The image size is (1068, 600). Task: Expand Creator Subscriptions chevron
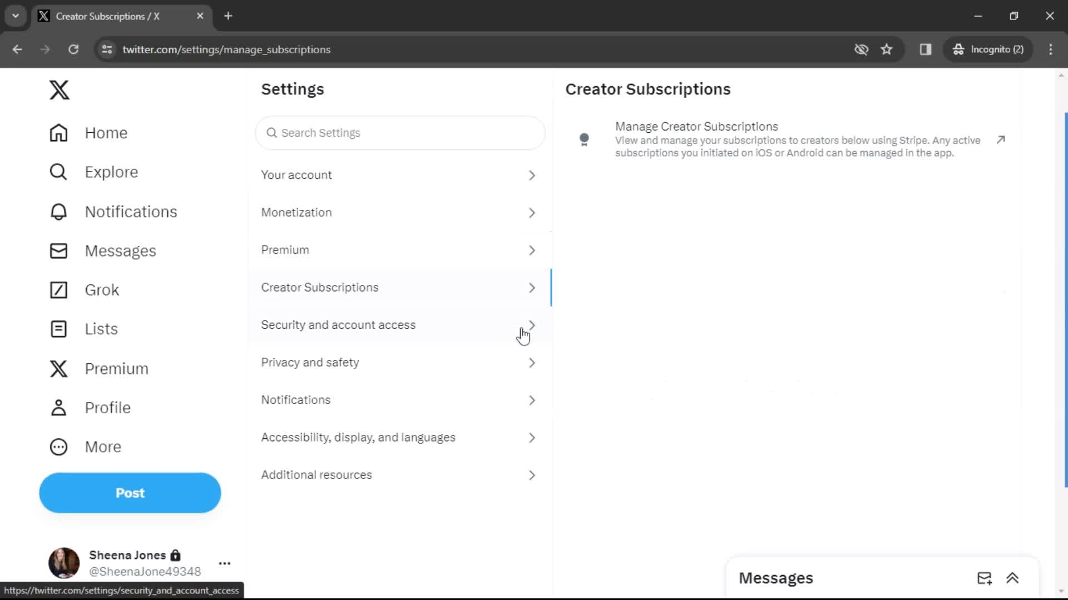[x=532, y=288]
